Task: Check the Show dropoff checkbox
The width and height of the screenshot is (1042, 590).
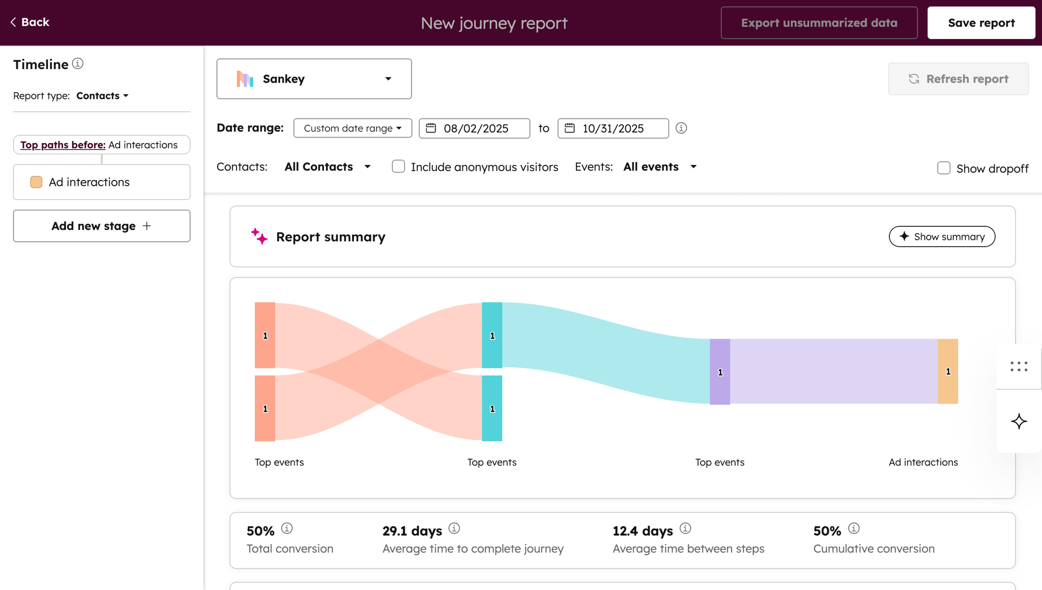Action: point(943,168)
